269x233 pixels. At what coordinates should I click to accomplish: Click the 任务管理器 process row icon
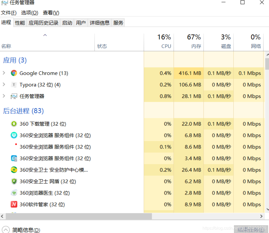pyautogui.click(x=14, y=96)
